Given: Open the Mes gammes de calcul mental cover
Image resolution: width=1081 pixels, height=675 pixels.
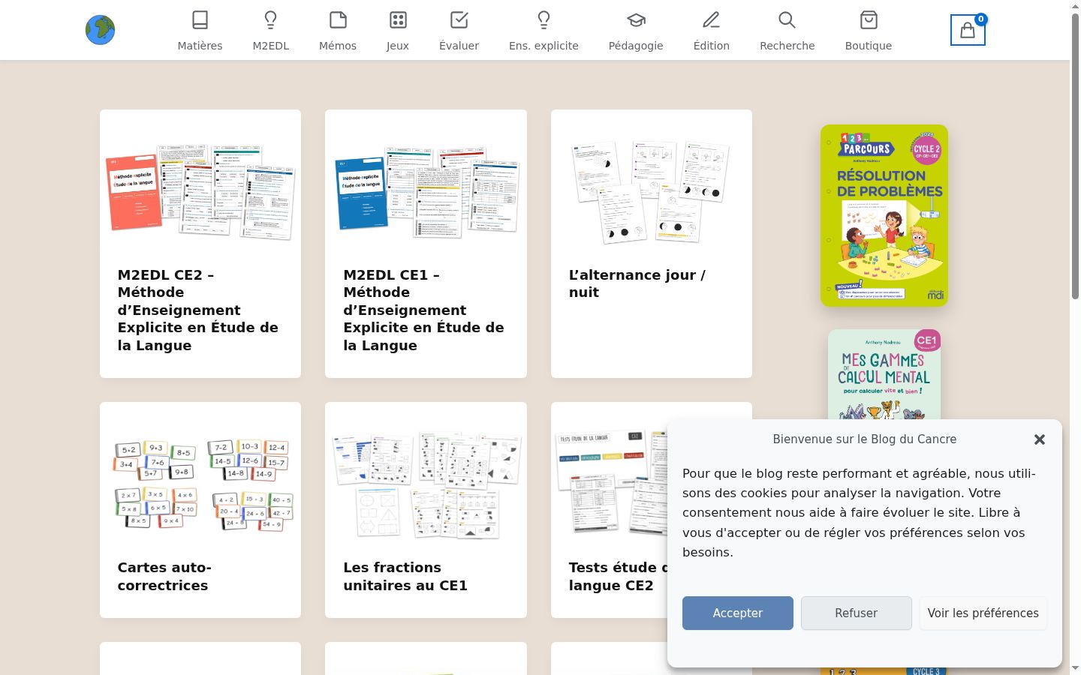Looking at the screenshot, I should click(884, 374).
